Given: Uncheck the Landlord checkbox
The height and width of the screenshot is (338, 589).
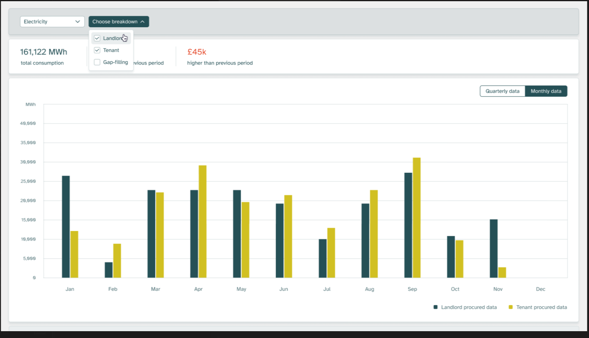Looking at the screenshot, I should pyautogui.click(x=97, y=38).
